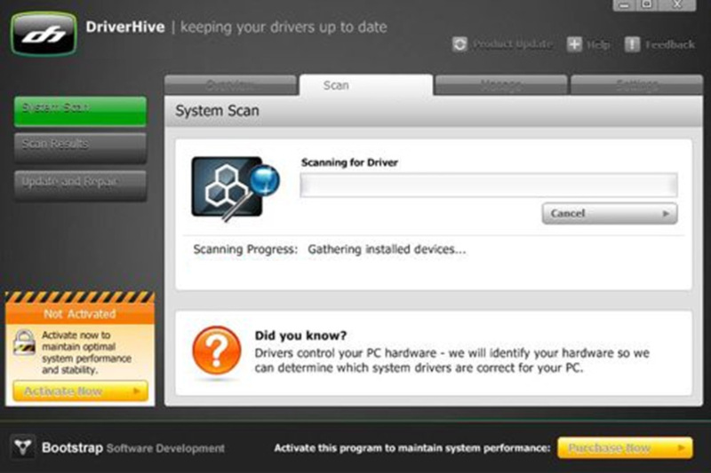The height and width of the screenshot is (473, 711).
Task: Click the DriverHive logo icon
Action: click(44, 34)
